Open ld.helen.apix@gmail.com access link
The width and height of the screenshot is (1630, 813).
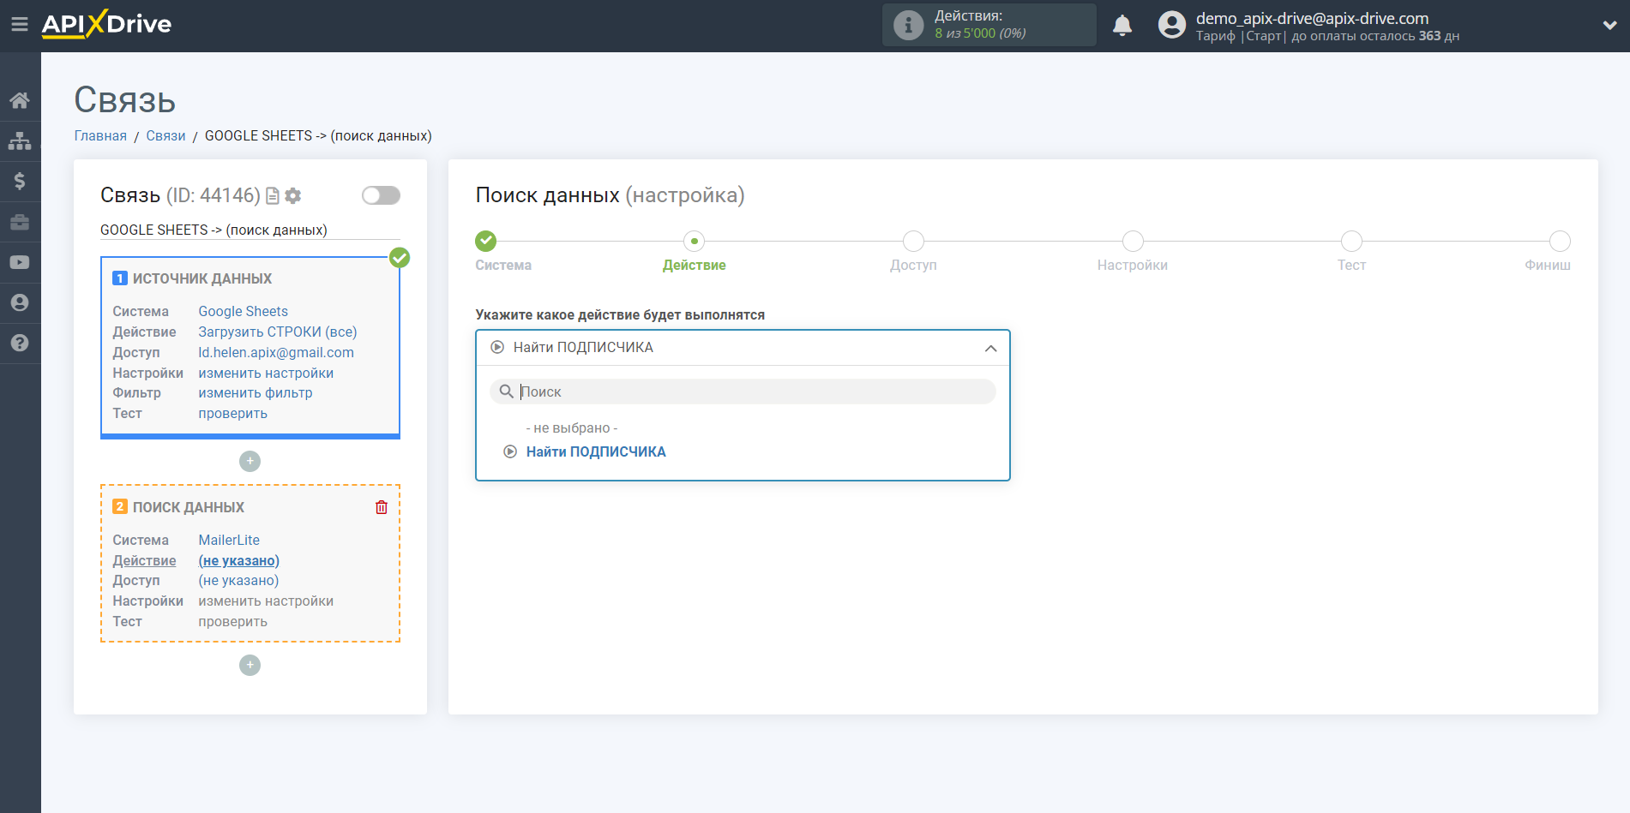coord(276,352)
